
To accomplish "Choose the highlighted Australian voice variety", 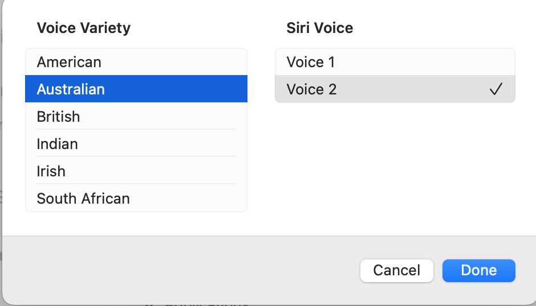I will [x=71, y=89].
